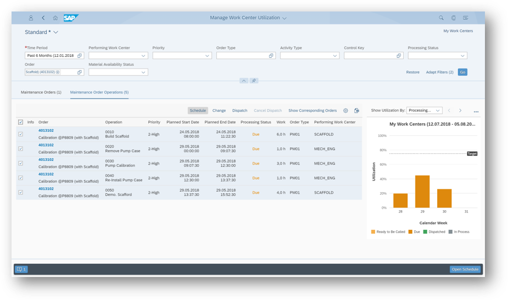Click the Dispatch toolbar button
This screenshot has height=300, width=508.
pyautogui.click(x=240, y=111)
